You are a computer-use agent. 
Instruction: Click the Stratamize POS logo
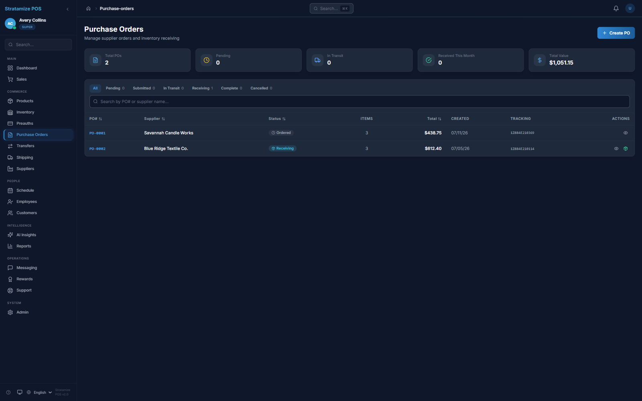23,9
